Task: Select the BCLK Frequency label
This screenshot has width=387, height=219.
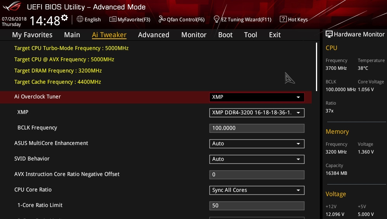Action: (x=37, y=128)
